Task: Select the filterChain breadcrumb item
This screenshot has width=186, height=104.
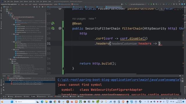Action: [75, 4]
